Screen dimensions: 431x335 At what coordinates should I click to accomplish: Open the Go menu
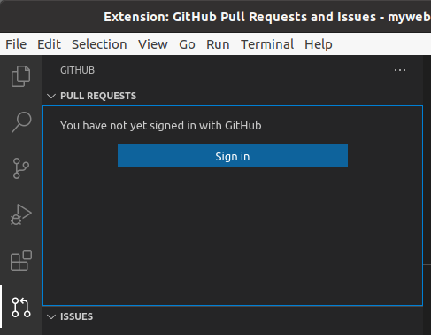pyautogui.click(x=187, y=44)
